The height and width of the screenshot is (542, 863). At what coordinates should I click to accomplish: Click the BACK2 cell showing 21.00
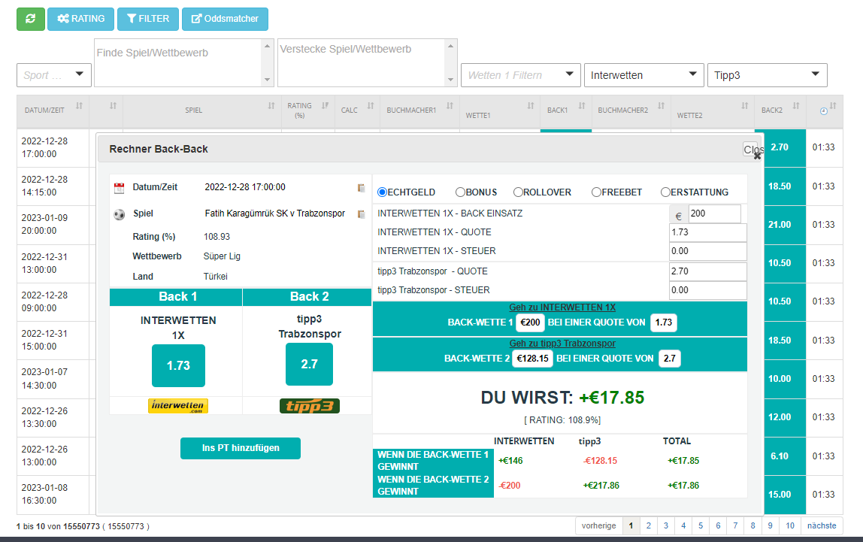click(780, 225)
